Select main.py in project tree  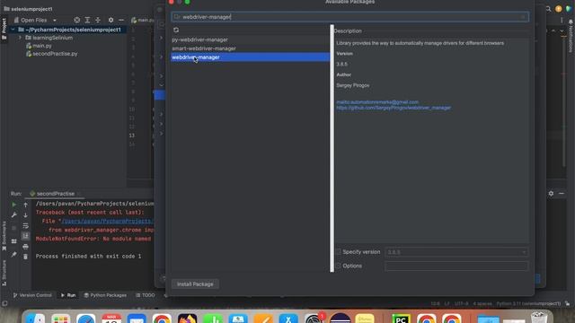click(x=42, y=46)
